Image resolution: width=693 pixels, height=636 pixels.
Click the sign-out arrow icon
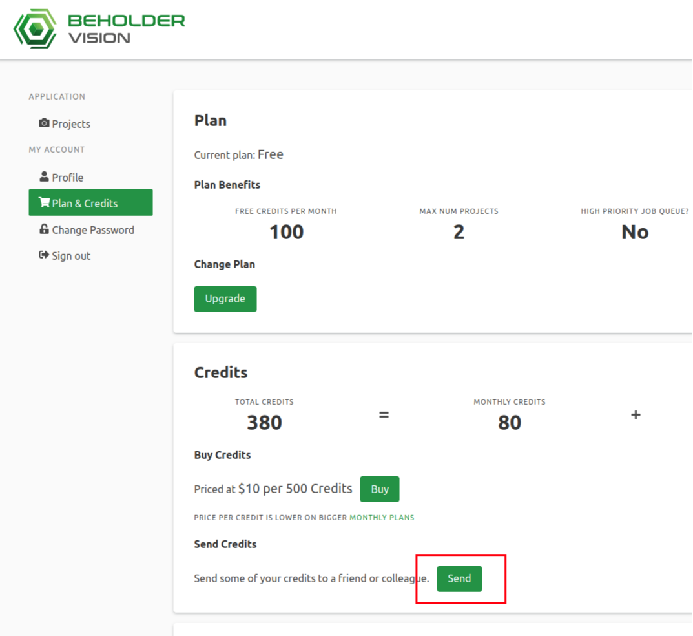[x=44, y=255]
